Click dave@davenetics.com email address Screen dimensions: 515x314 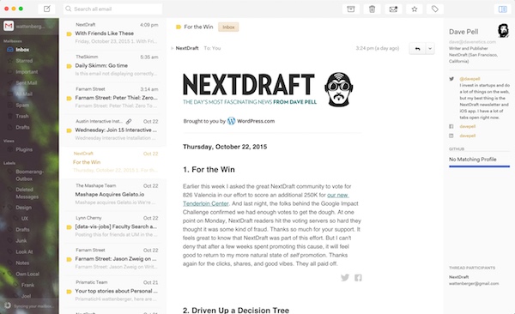472,42
